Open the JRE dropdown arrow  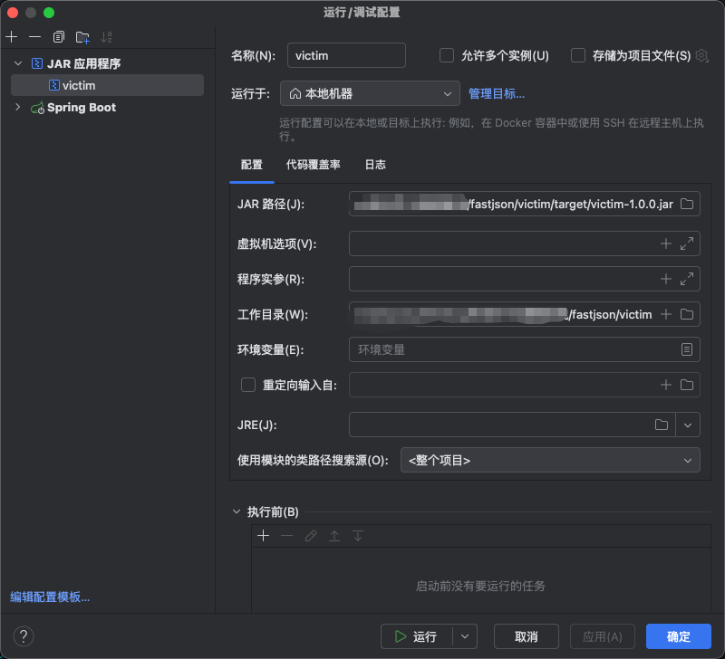tap(688, 425)
